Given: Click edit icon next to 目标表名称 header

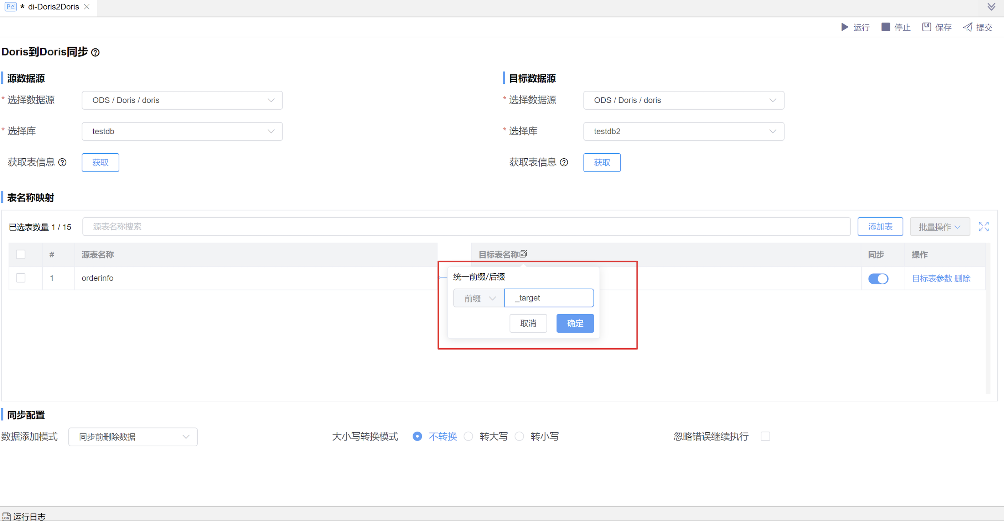Looking at the screenshot, I should tap(523, 254).
